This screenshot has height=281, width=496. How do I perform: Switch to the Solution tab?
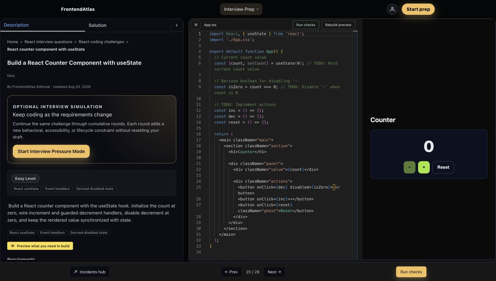point(97,25)
